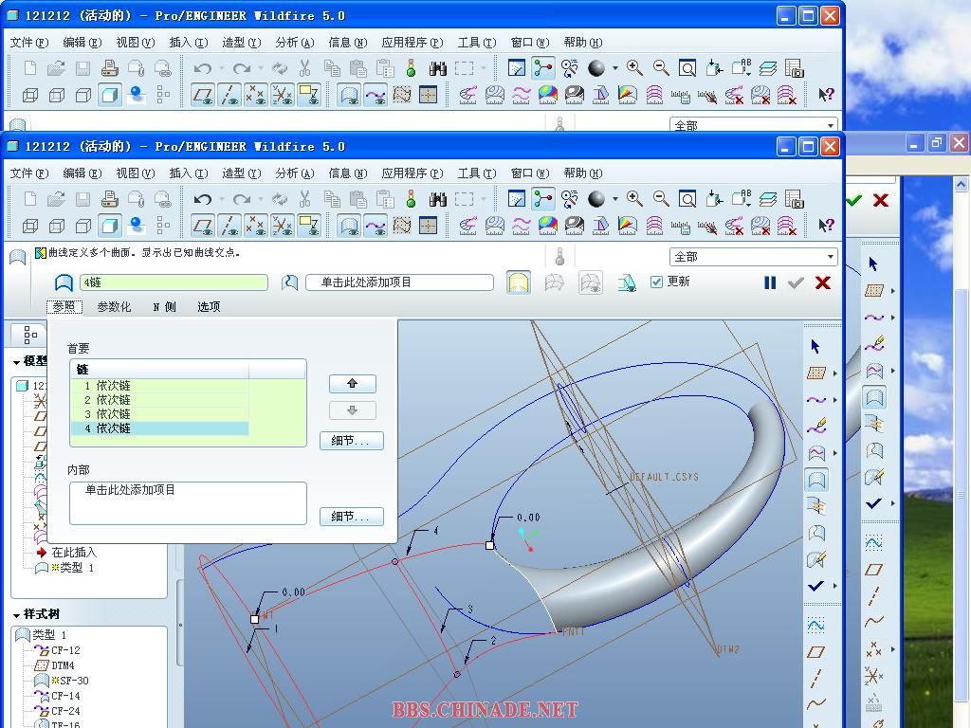Open the 参照 tab panel
Screen dimensions: 971x728
(64, 306)
